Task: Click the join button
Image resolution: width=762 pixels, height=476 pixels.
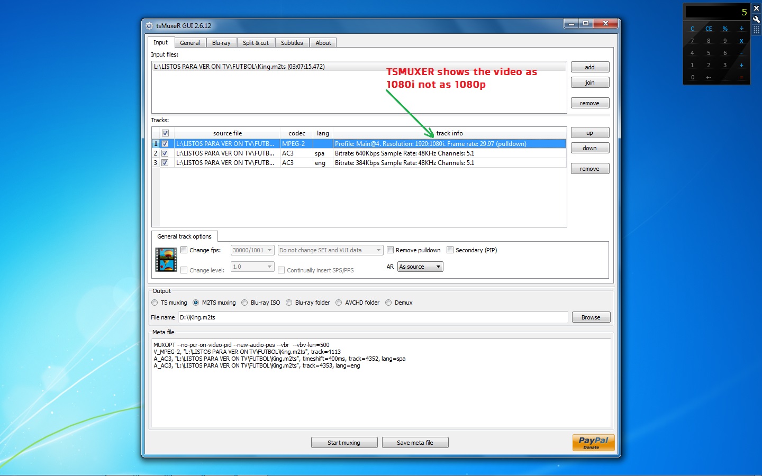Action: click(590, 83)
